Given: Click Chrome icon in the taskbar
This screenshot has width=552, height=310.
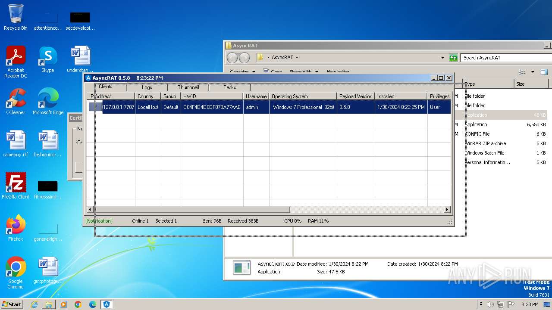Looking at the screenshot, I should click(78, 304).
